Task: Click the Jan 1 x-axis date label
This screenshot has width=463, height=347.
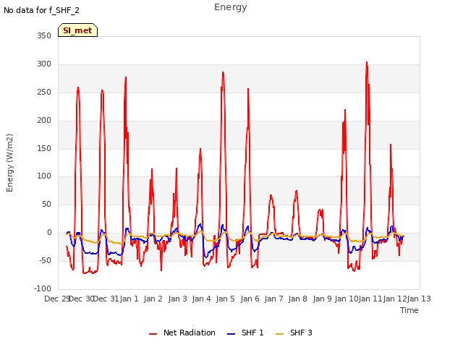Action: (x=129, y=299)
